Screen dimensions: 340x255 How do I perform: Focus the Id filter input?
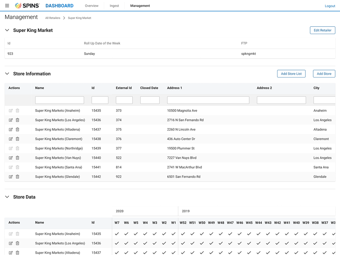tap(100, 100)
